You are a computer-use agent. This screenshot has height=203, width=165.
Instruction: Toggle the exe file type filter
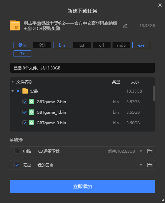[141, 45]
